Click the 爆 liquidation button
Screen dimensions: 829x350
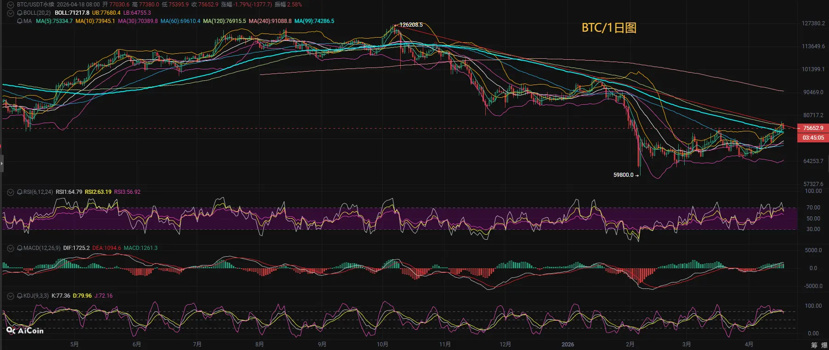[824, 345]
